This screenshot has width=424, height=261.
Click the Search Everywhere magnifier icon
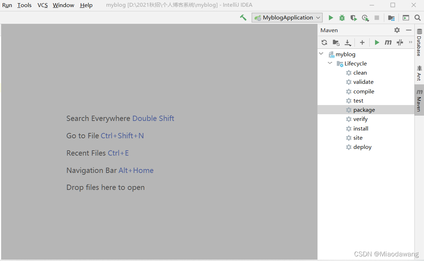(x=418, y=18)
